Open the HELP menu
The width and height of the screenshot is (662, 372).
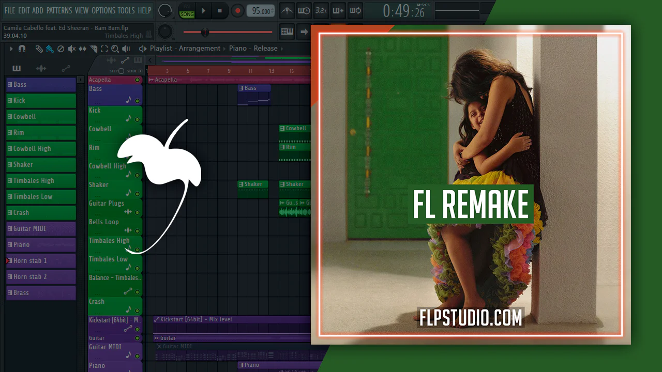(145, 10)
